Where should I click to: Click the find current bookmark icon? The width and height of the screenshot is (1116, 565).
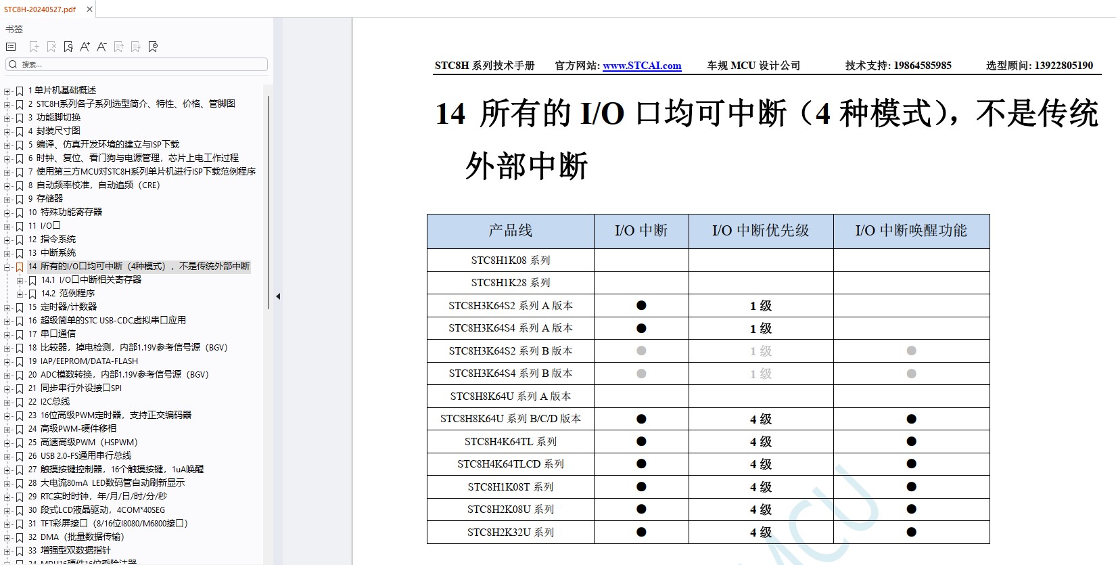68,47
